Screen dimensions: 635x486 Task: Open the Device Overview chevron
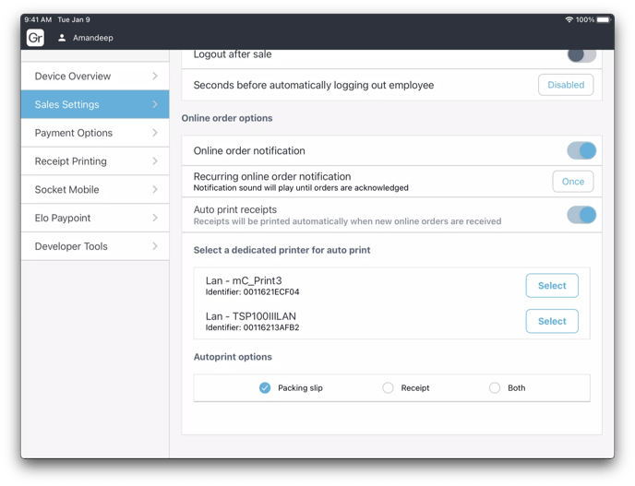pos(155,77)
